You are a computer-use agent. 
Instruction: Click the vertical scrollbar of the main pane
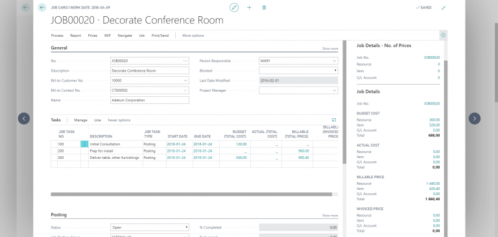[x=344, y=101]
